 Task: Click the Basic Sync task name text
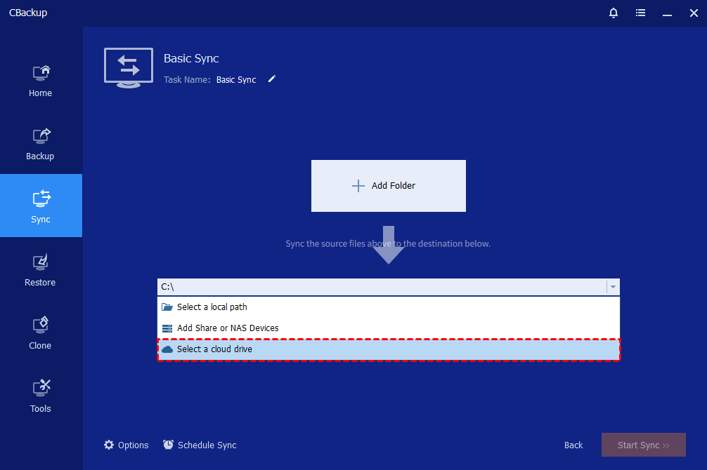236,80
